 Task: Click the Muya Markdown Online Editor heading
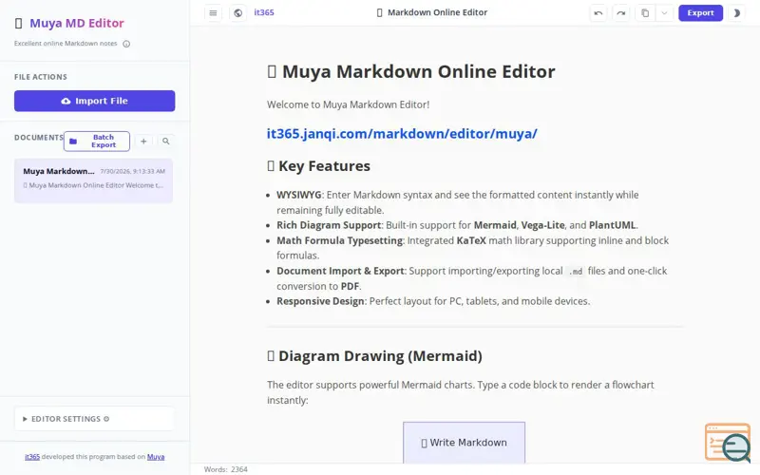coord(411,72)
